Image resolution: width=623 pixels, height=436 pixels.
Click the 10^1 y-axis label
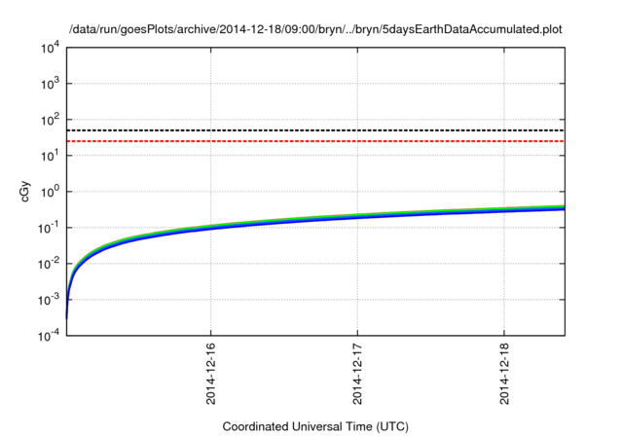pyautogui.click(x=50, y=156)
